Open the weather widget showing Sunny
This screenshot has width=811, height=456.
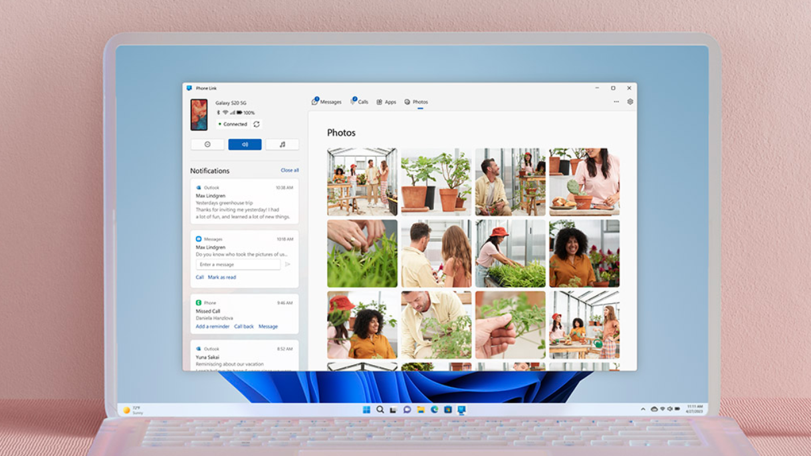pyautogui.click(x=134, y=410)
